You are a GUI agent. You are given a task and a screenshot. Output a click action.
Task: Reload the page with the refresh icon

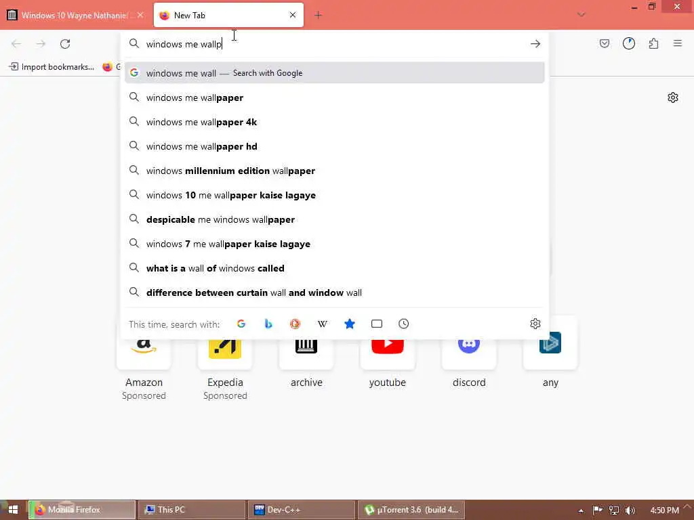tap(65, 44)
